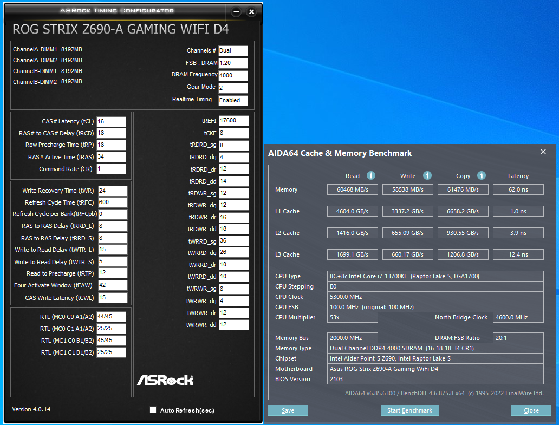The image size is (559, 425).
Task: Click the Copy info icon in AIDA64
Action: [482, 175]
